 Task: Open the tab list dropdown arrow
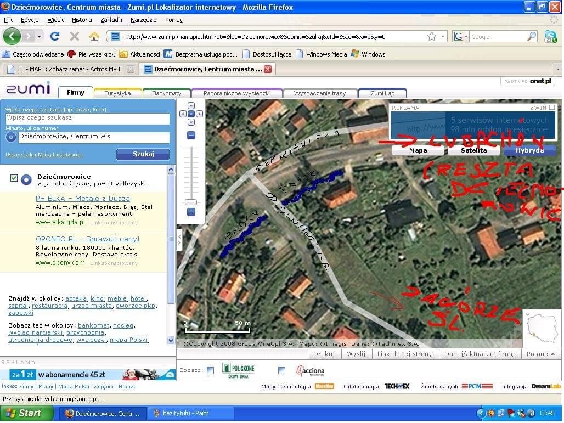pyautogui.click(x=558, y=69)
